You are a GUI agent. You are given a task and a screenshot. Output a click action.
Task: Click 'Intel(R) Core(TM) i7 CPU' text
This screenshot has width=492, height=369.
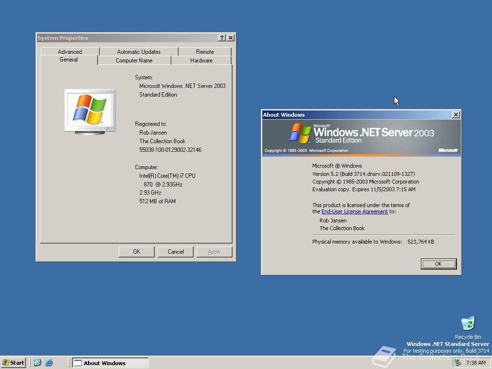click(167, 176)
